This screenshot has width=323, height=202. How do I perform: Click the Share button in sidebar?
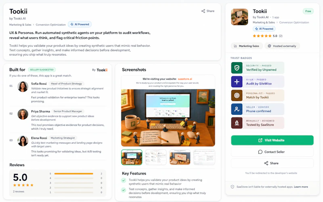(272, 163)
